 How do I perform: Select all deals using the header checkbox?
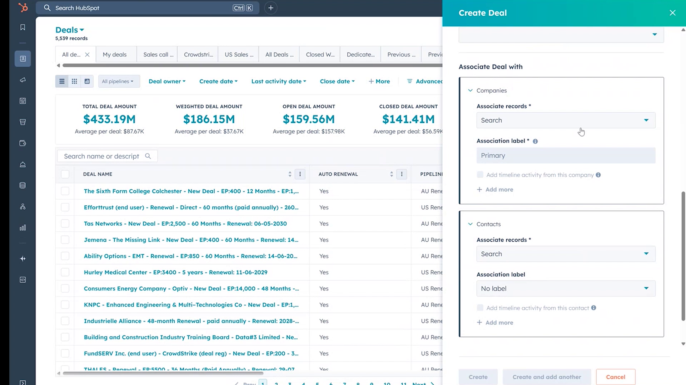pos(65,174)
